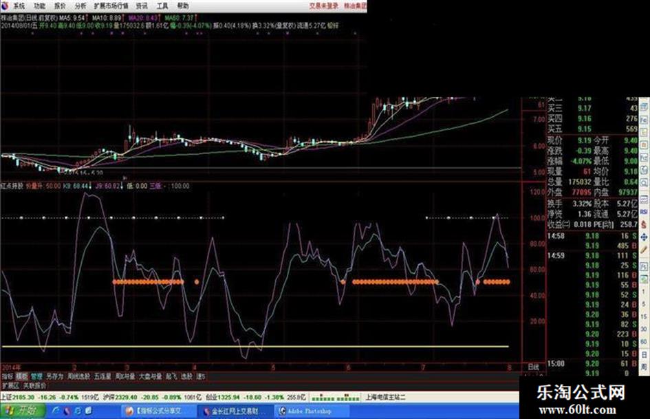The width and height of the screenshot is (650, 419).
Task: Open the 功能 menu
Action: click(x=40, y=6)
